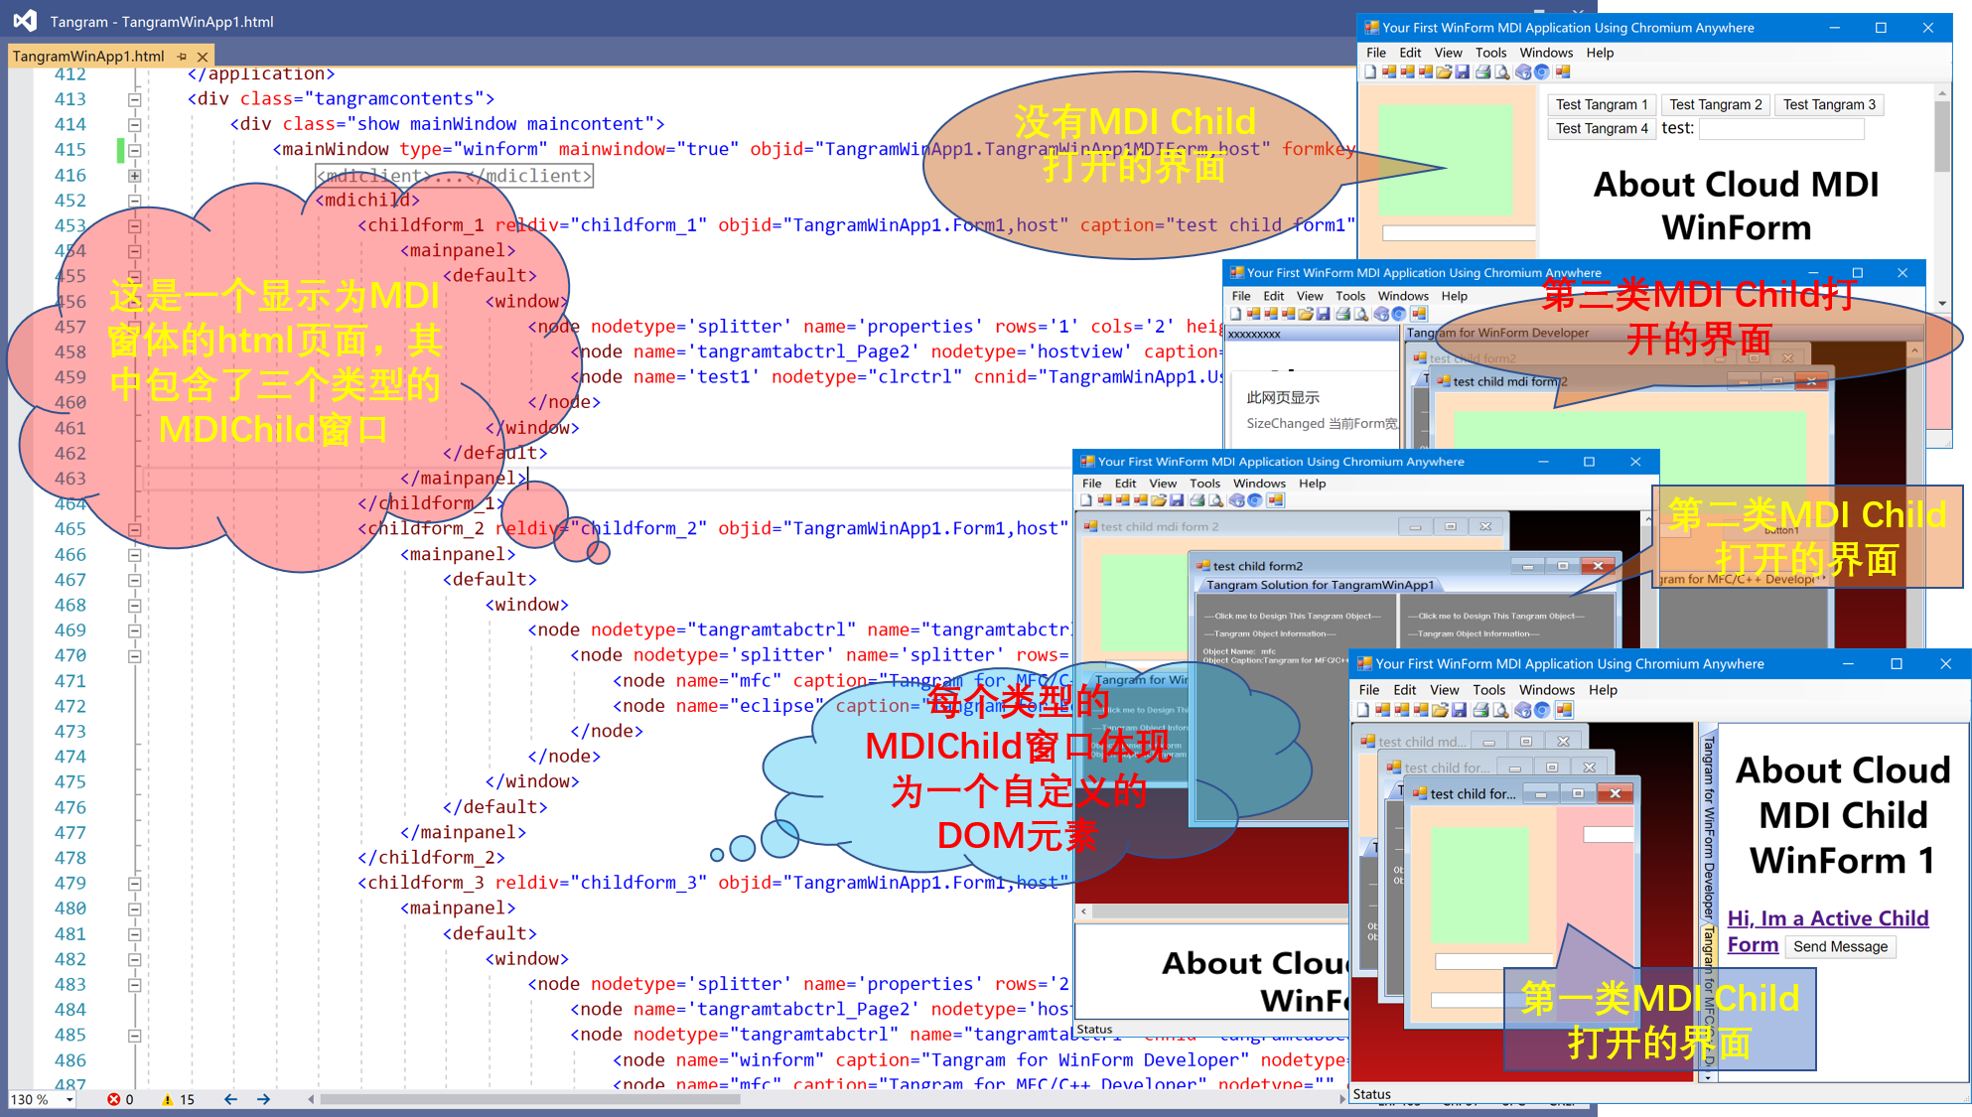
Task: Click collapsed mdiclient code region at line 416
Action: [x=455, y=176]
